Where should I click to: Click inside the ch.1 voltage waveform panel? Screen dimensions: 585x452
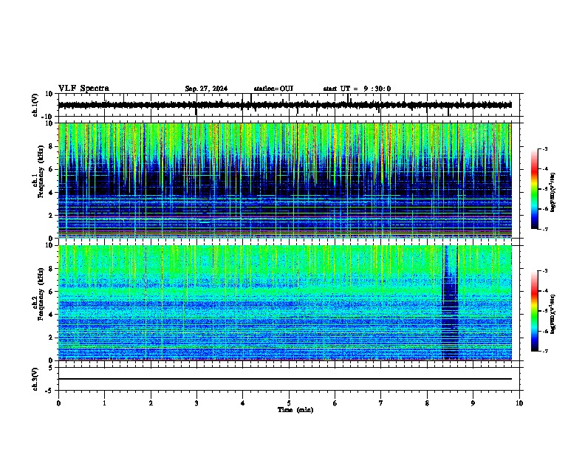tap(290, 105)
